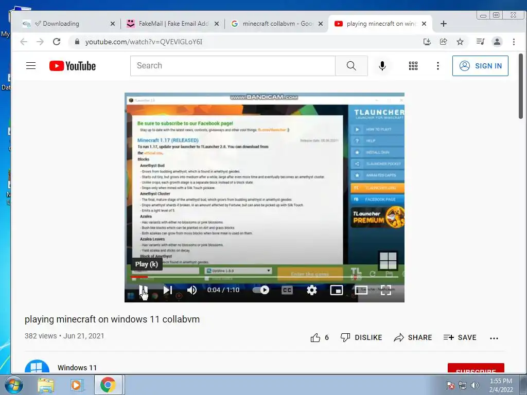Enter fullscreen mode
Screen dimensions: 527x395
(x=386, y=290)
